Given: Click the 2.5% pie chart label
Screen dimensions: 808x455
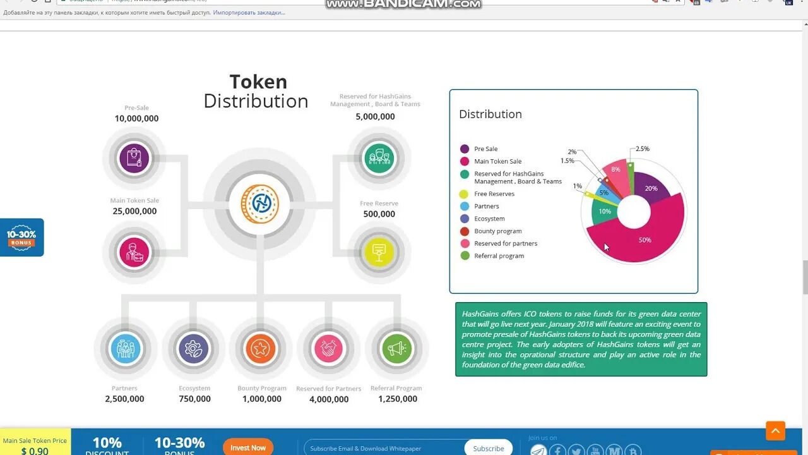Looking at the screenshot, I should click(x=643, y=149).
